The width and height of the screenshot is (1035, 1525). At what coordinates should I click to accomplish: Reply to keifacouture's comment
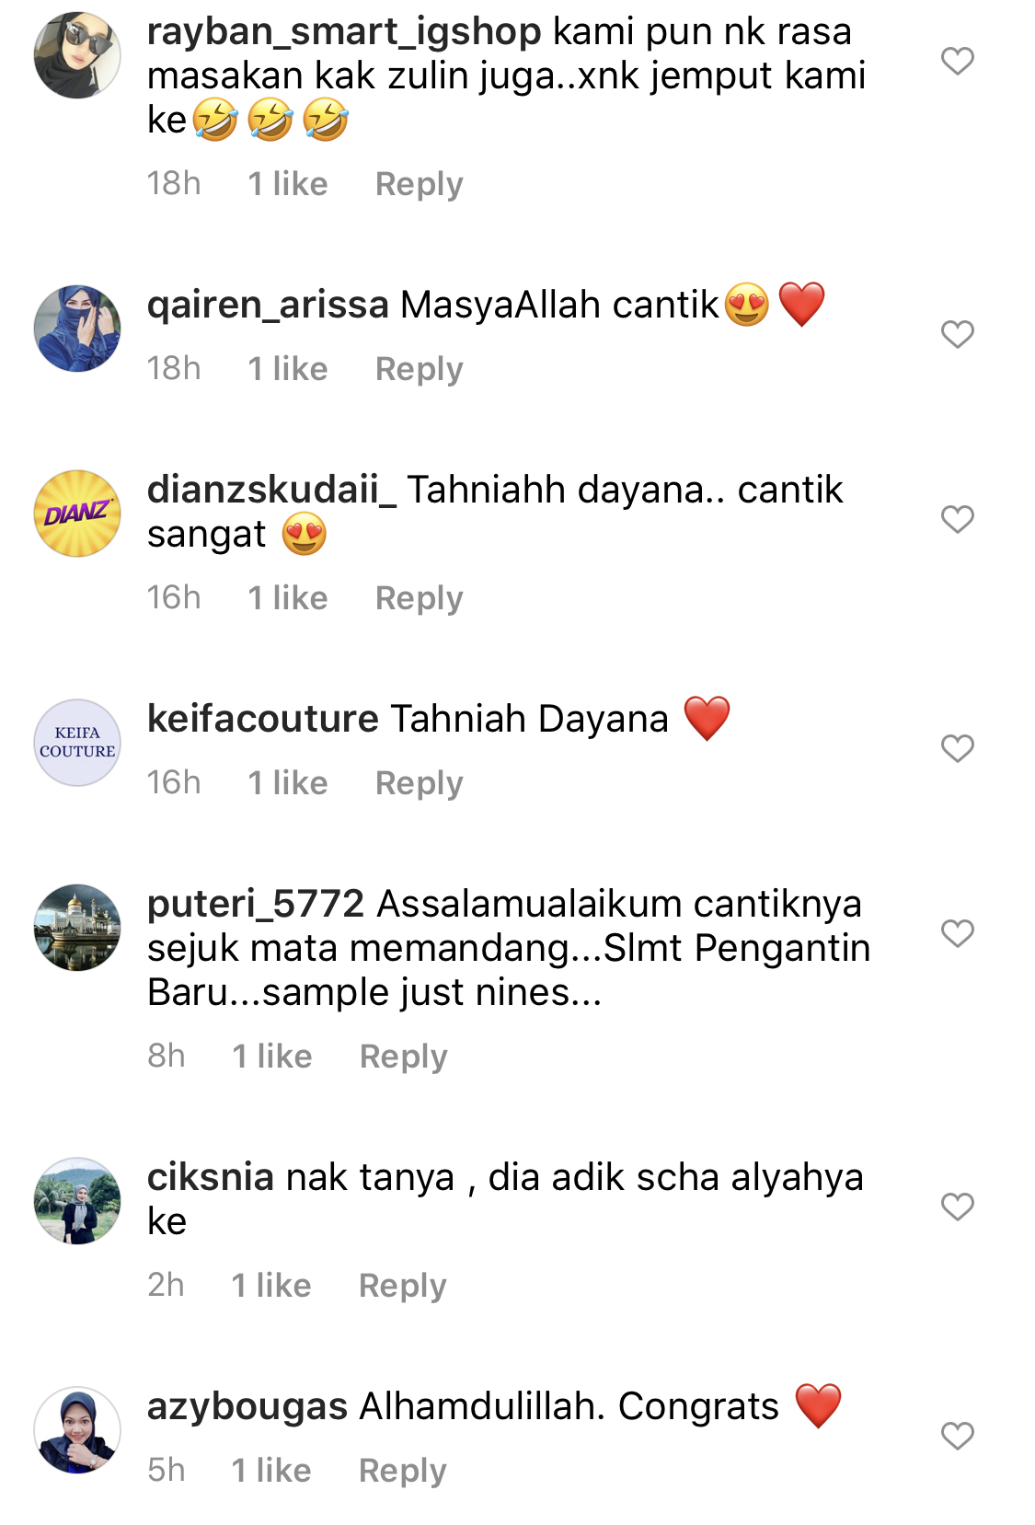click(x=419, y=783)
